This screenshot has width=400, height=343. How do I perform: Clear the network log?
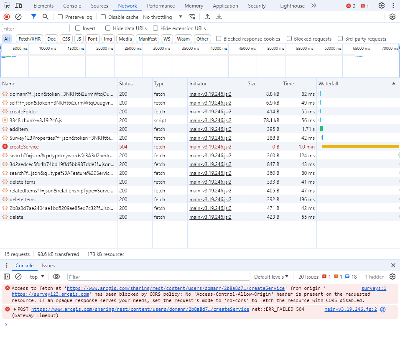coord(18,17)
